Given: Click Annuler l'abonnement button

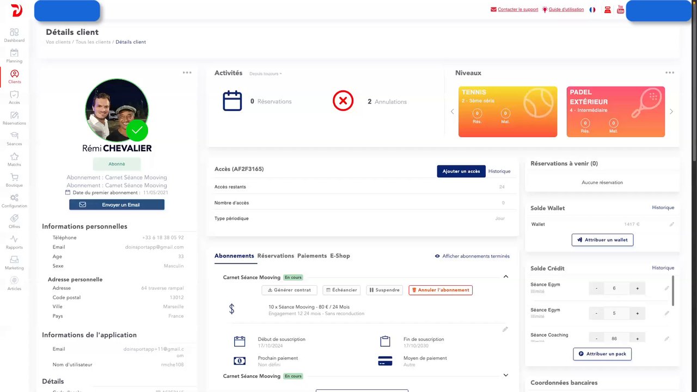Looking at the screenshot, I should 441,290.
